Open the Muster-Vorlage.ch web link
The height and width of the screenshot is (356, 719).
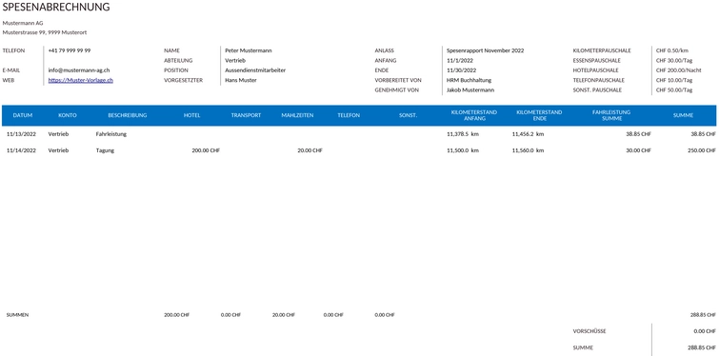(x=81, y=80)
